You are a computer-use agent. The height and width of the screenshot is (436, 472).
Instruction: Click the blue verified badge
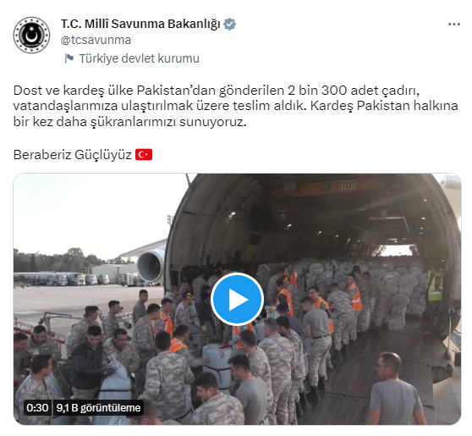230,24
